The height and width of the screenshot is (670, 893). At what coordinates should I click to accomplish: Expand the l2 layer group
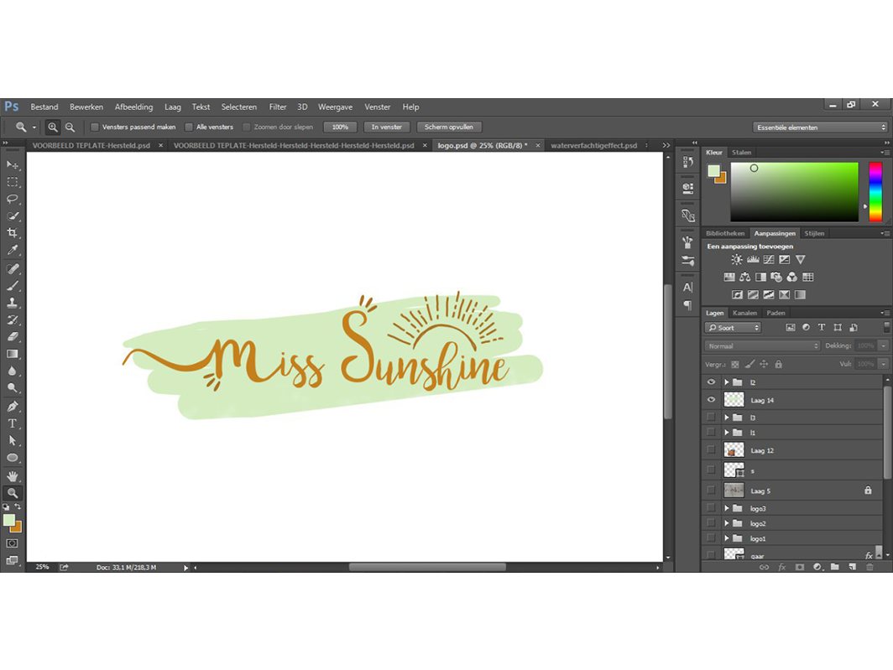click(727, 382)
